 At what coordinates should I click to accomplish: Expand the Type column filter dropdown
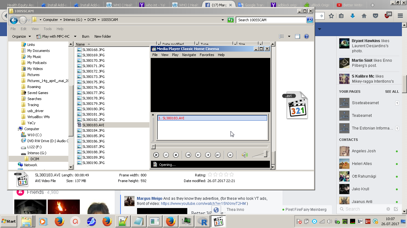235,44
